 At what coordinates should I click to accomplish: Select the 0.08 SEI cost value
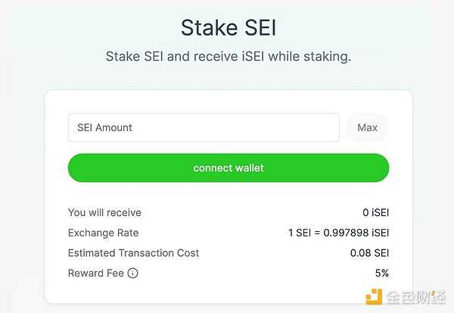pos(369,253)
